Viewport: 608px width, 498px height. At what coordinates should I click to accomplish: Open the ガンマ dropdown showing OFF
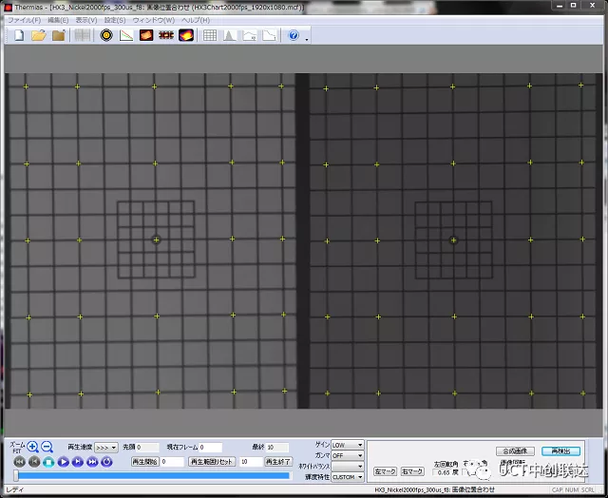point(347,455)
